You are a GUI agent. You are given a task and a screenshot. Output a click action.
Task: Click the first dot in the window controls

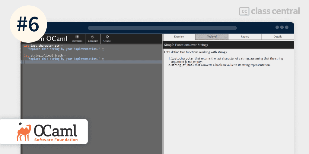click(277, 27)
